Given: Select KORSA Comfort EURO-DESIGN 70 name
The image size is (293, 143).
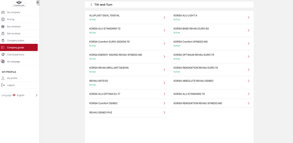Looking at the screenshot, I should click(109, 42).
